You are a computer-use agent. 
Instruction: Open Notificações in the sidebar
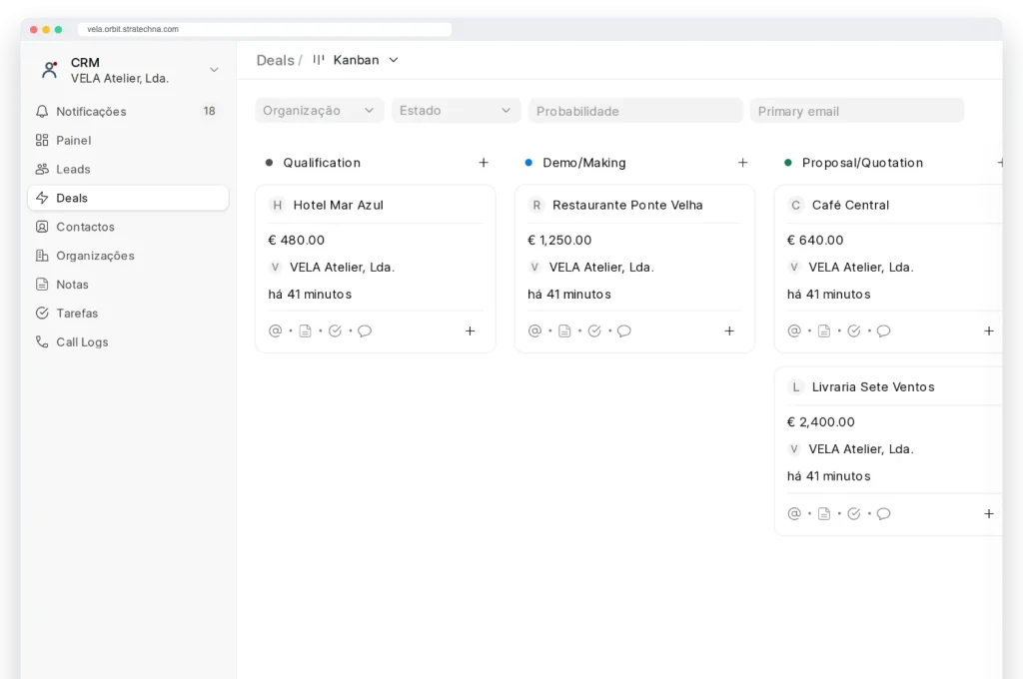pos(128,112)
